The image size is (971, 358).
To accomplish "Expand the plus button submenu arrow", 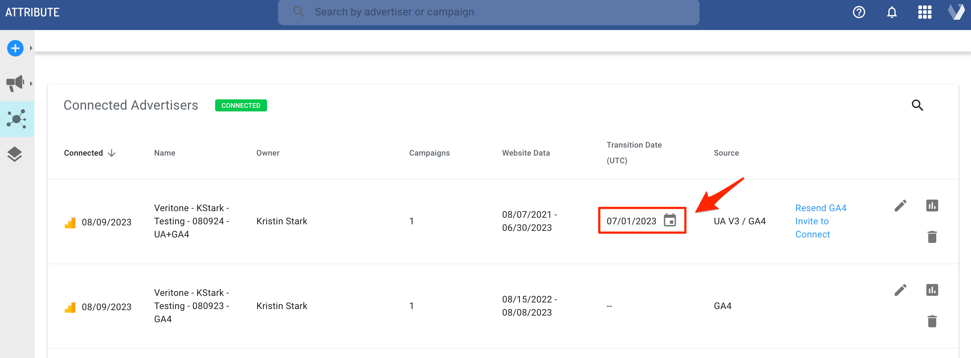I will 31,48.
